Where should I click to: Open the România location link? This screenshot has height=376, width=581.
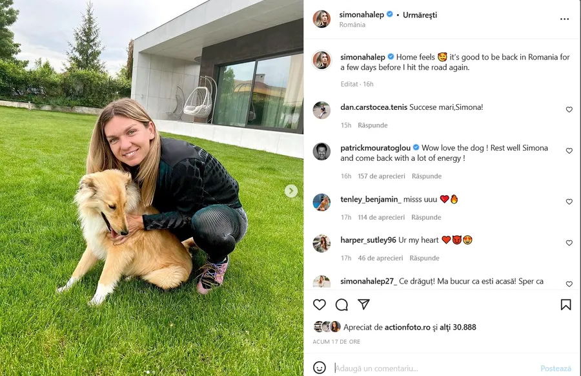coord(352,25)
